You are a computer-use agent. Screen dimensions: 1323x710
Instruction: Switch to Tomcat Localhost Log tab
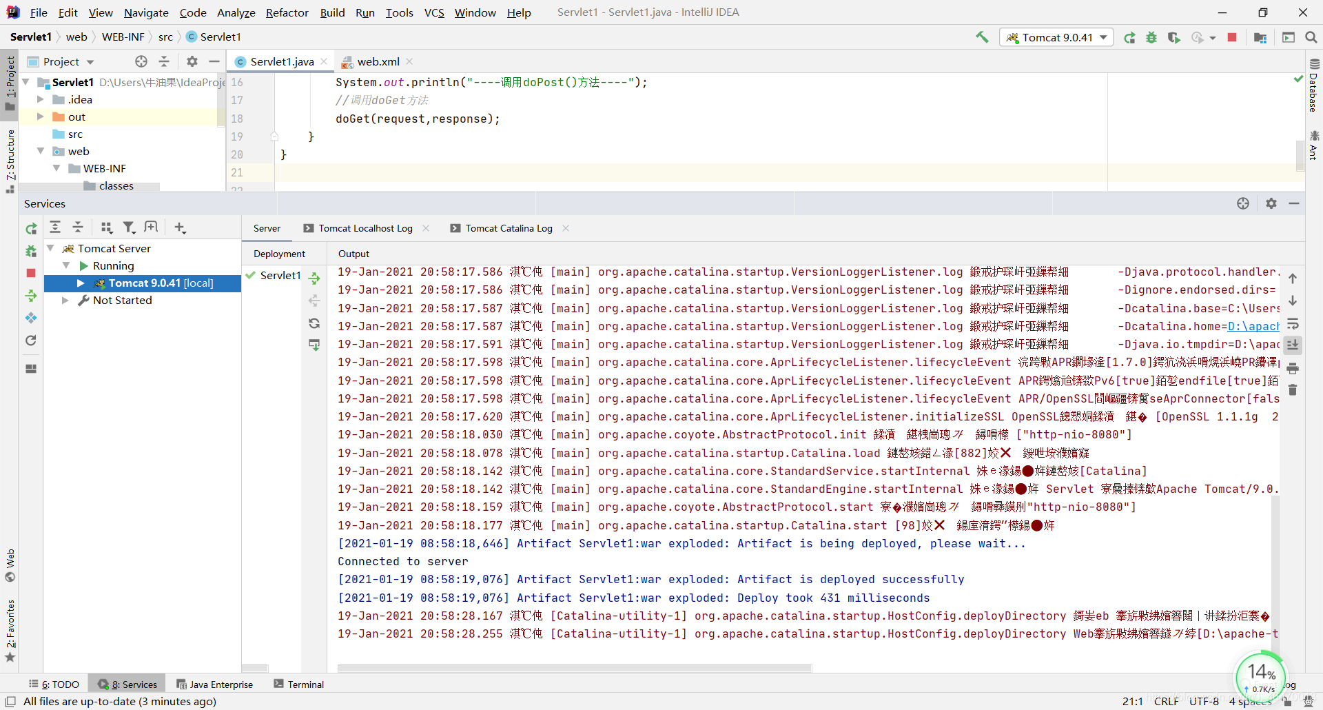tap(365, 228)
